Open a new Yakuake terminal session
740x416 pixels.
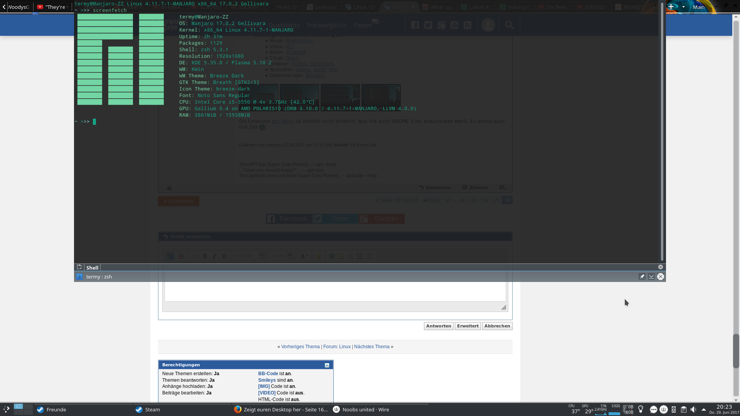click(x=79, y=267)
